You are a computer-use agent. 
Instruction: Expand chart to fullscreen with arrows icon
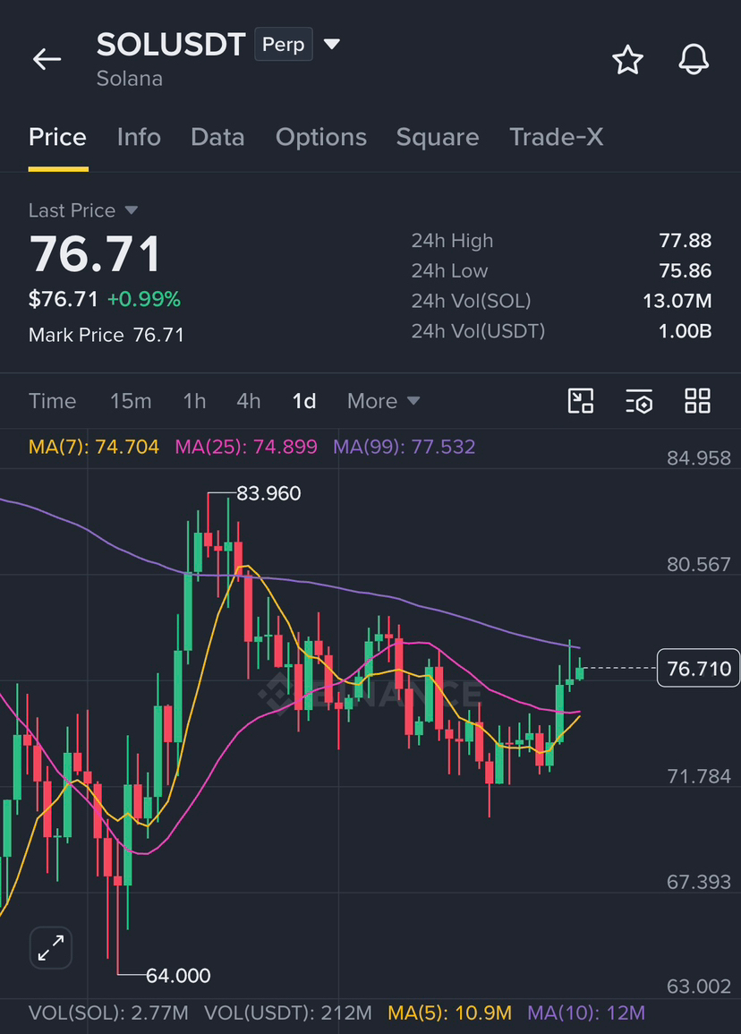click(51, 948)
